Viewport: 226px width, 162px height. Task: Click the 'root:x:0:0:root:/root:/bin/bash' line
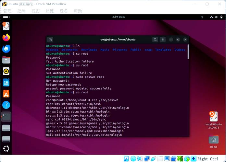pyautogui.click(x=73, y=104)
